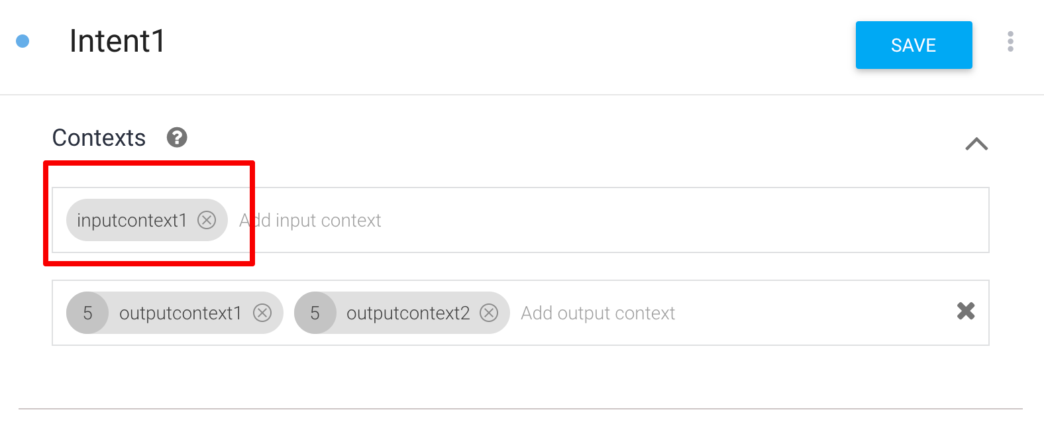Viewport: 1044px width, 432px height.
Task: Collapse the Contexts section chevron
Action: (x=976, y=144)
